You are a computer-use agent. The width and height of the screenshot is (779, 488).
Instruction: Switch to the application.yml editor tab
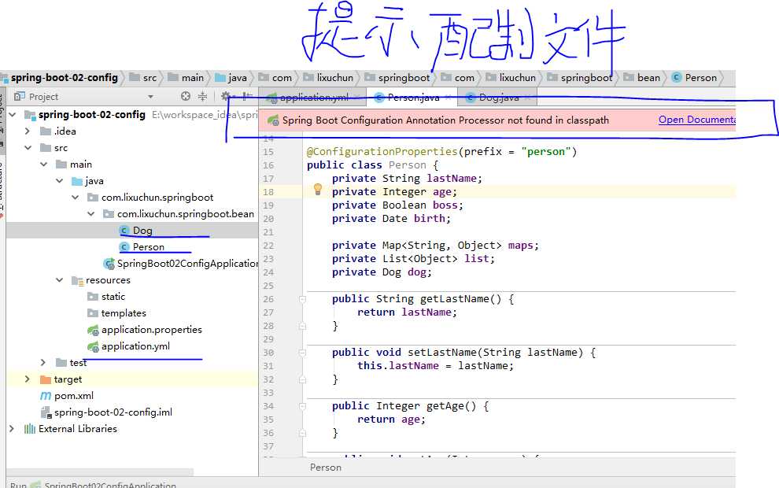tap(313, 98)
